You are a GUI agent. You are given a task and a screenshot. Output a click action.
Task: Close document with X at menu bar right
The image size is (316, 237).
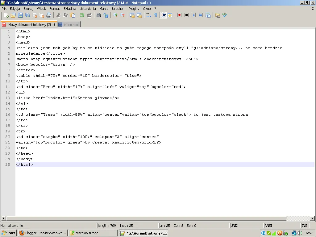(313, 9)
